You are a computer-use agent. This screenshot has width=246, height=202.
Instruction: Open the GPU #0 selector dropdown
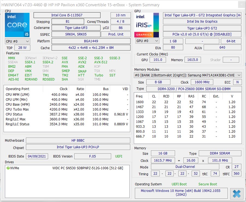(x=147, y=41)
